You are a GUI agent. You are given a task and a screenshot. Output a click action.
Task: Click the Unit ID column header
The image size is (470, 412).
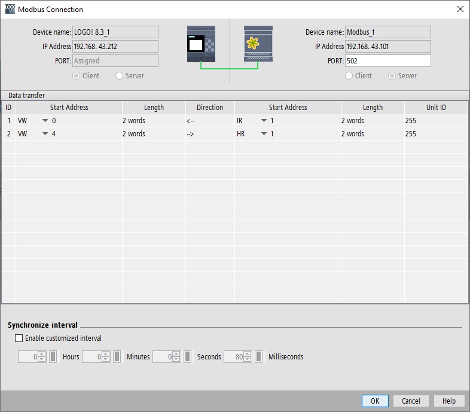tap(436, 108)
